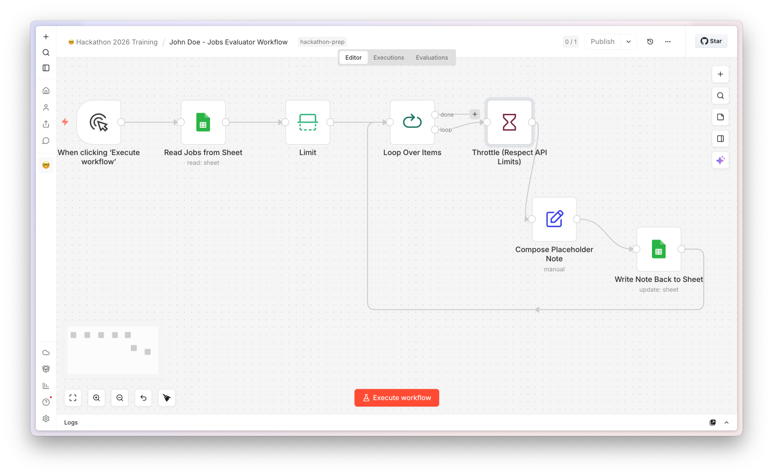
Task: Expand the Logs panel chevron
Action: click(x=726, y=423)
